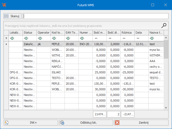172x129 pixels.
Task: Select the IGLAKI product row cell
Action: (x=58, y=72)
